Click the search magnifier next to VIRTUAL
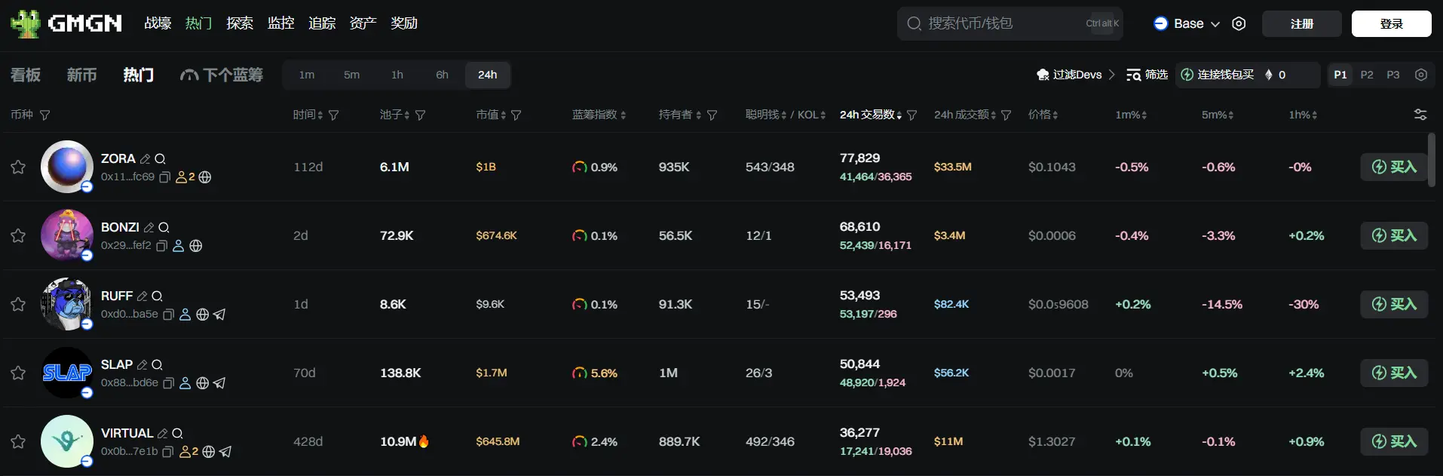Viewport: 1443px width, 476px height. (177, 434)
